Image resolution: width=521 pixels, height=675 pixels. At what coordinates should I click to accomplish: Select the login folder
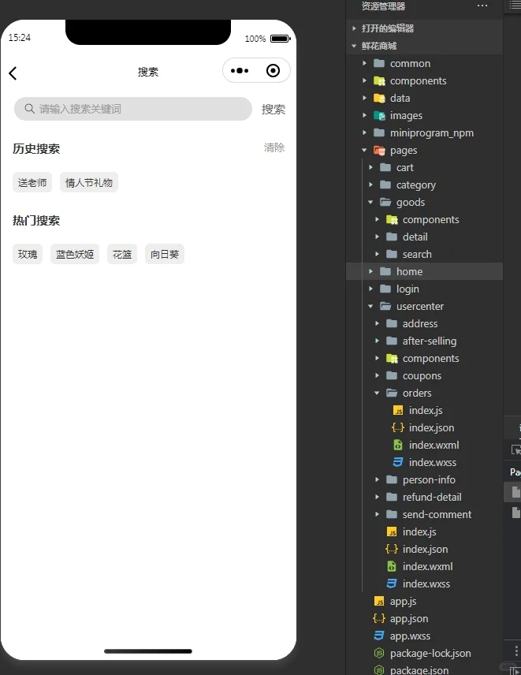(424, 289)
